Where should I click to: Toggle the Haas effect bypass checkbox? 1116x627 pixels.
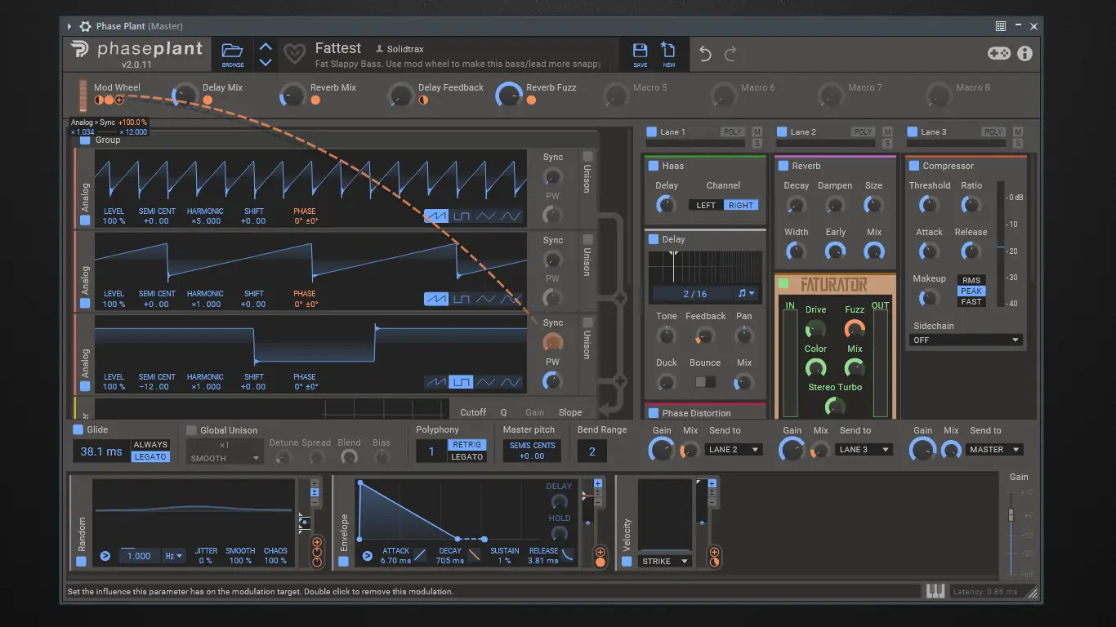coord(653,165)
